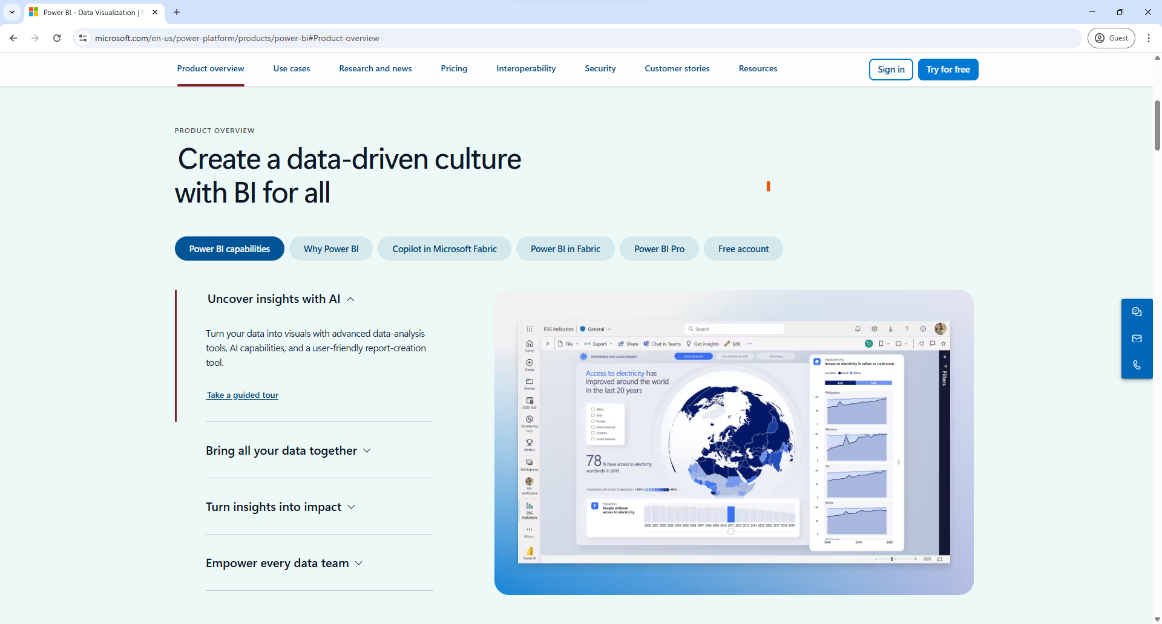1162x624 pixels.
Task: Open the chat icon in side panel
Action: 1137,312
